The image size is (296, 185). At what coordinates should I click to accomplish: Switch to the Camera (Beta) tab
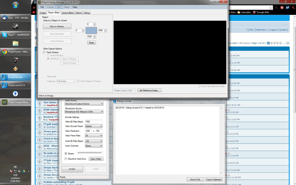[x=67, y=13]
